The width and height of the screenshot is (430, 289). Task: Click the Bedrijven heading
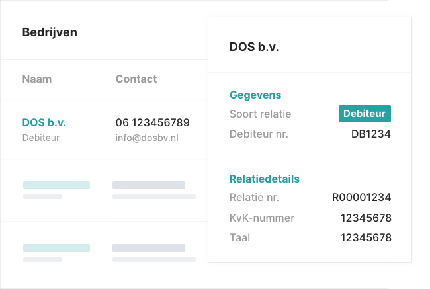(x=50, y=32)
